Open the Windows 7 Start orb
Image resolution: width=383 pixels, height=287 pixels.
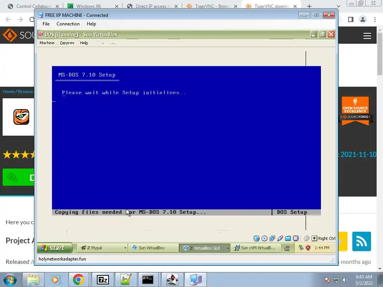coord(10,280)
